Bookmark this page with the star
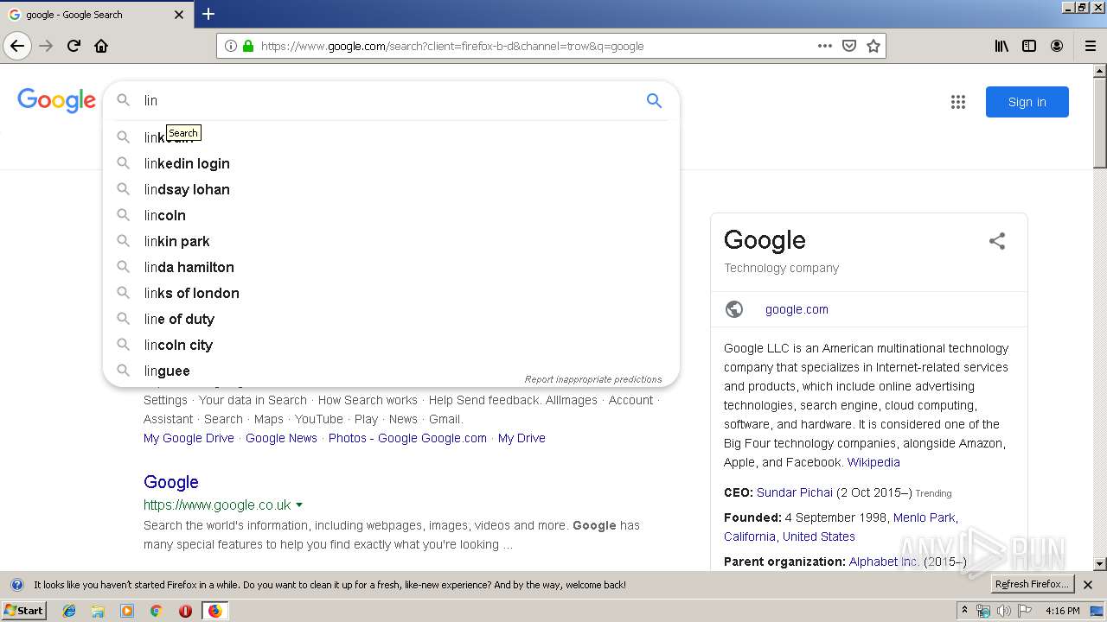This screenshot has height=622, width=1107. click(873, 46)
